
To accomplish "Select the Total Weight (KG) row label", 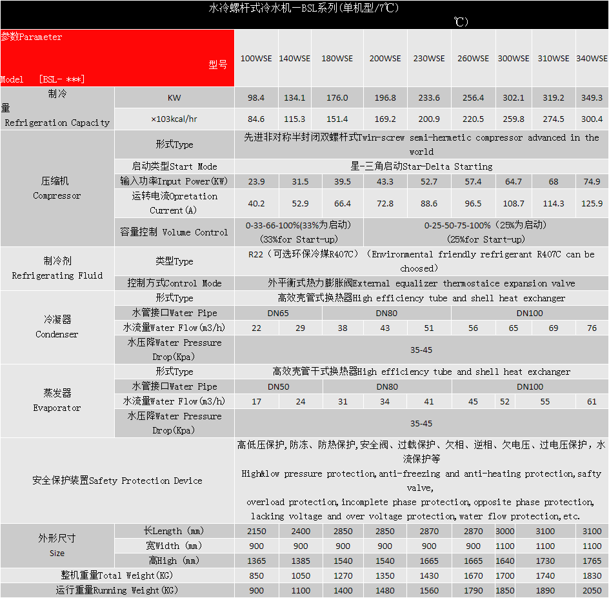I will coord(117,575).
